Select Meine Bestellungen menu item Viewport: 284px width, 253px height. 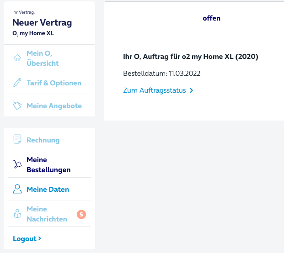(x=49, y=164)
